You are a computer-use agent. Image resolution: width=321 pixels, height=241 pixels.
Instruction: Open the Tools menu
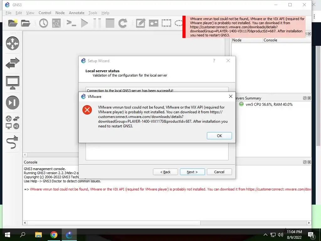click(93, 13)
